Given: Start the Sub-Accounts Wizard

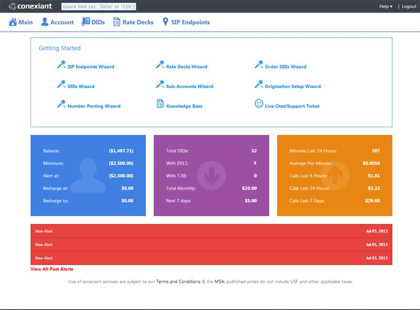Looking at the screenshot, I should [190, 86].
